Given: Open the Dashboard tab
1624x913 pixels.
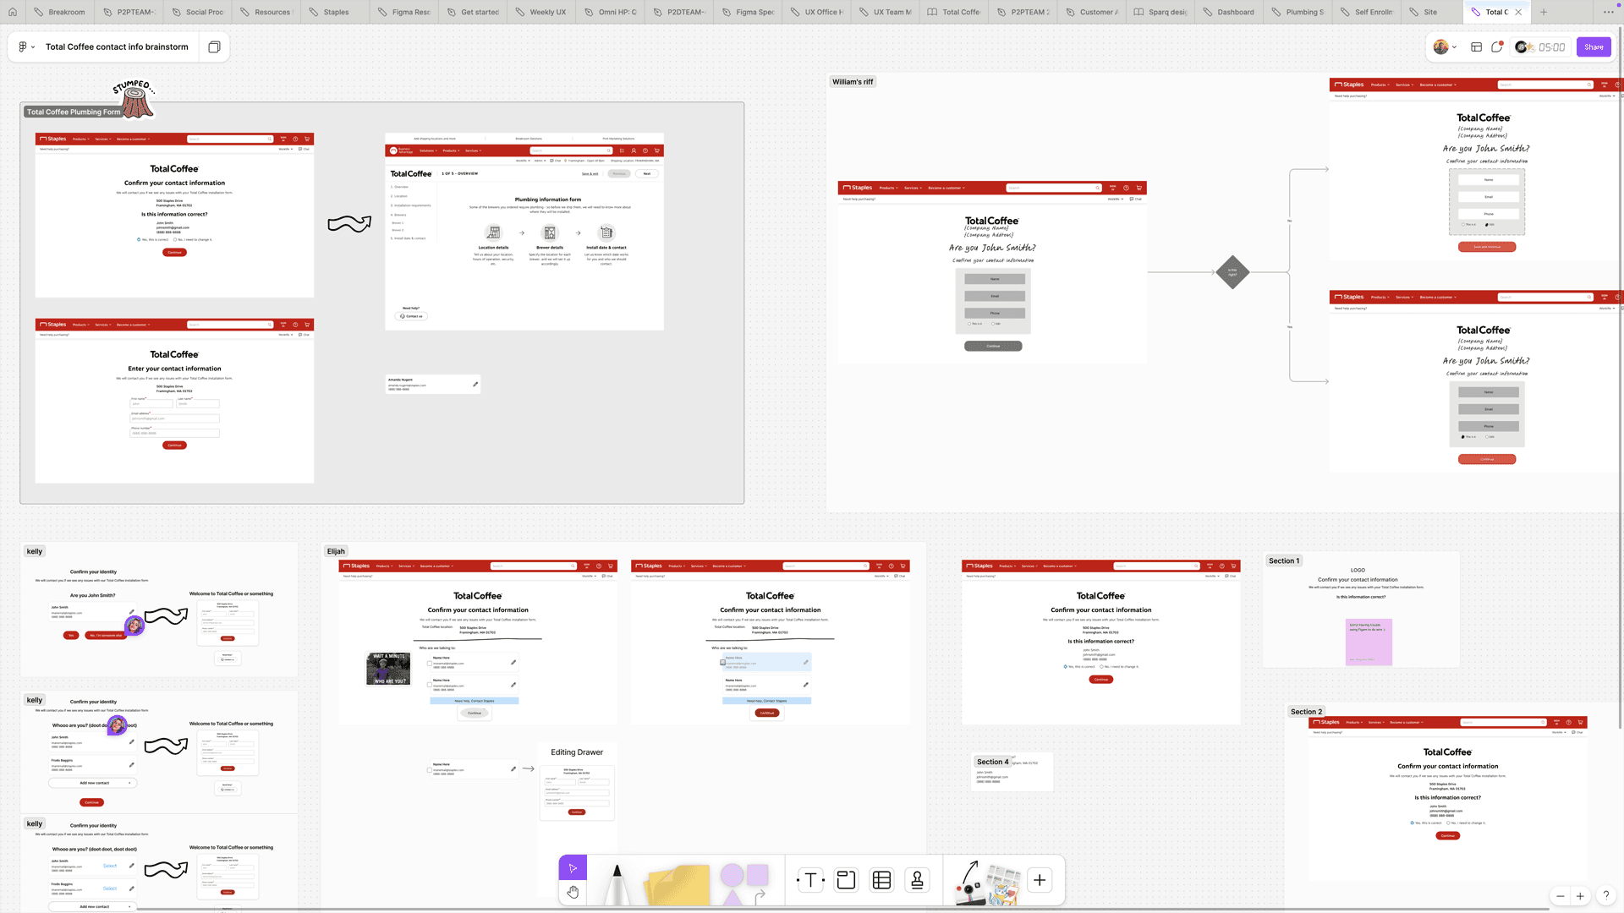Looking at the screenshot, I should (x=1228, y=12).
